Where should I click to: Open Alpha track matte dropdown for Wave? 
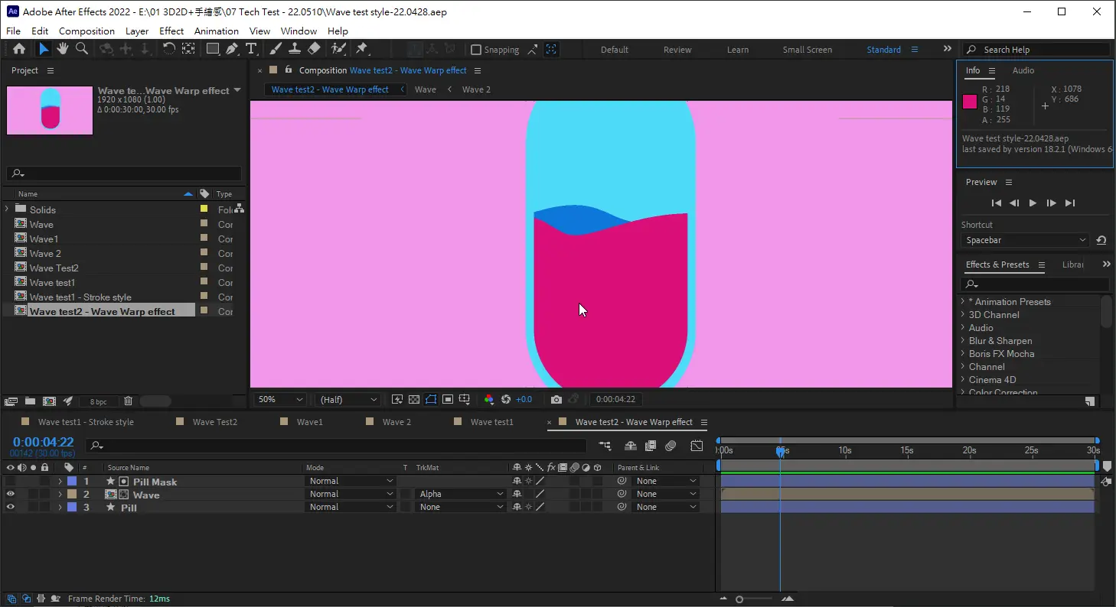[461, 495]
